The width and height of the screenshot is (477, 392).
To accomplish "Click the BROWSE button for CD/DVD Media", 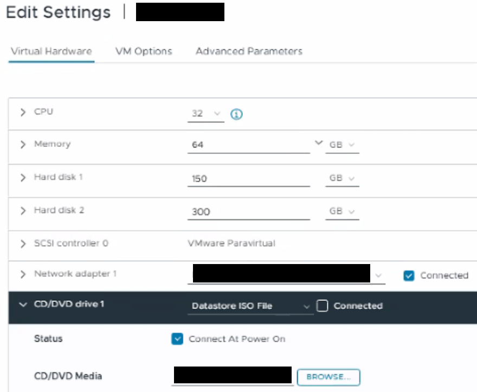I will pos(328,377).
